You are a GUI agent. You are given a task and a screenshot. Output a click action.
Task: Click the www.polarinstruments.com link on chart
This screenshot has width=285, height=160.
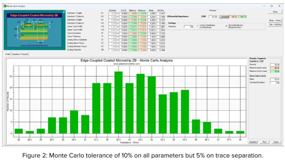[x=127, y=64]
